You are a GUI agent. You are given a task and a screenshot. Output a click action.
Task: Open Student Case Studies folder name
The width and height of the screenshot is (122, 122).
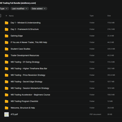(20, 49)
